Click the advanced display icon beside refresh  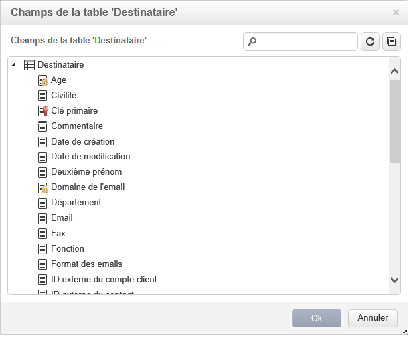pyautogui.click(x=391, y=41)
